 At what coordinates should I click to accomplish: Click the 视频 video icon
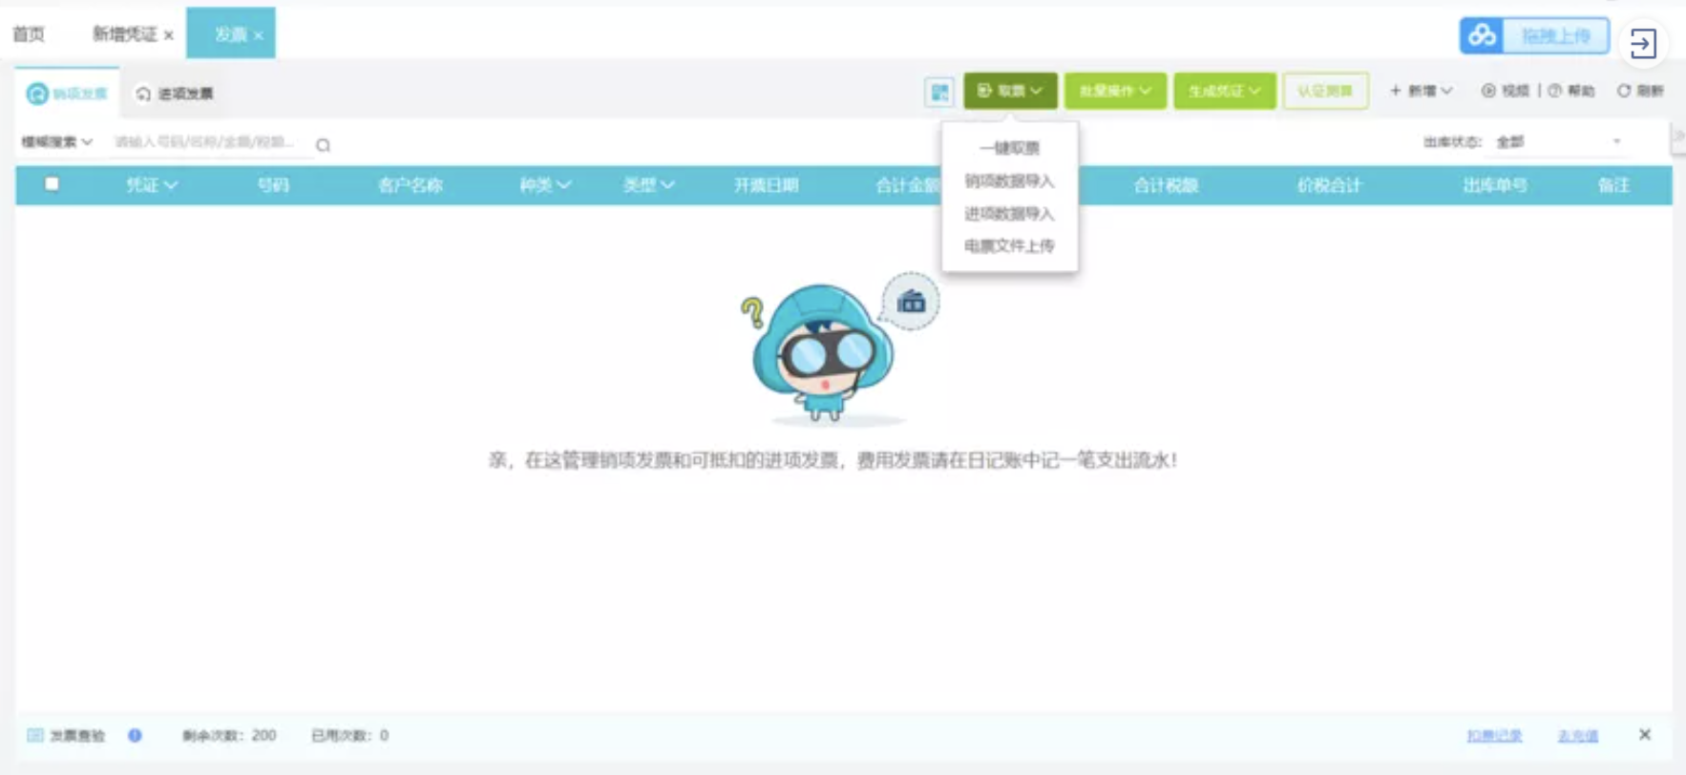(1487, 91)
